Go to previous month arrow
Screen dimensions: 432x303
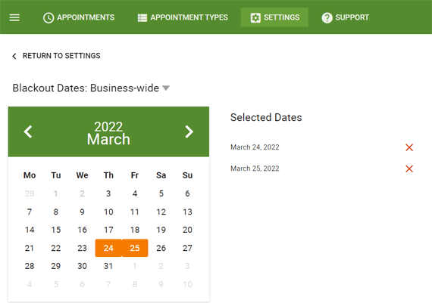[x=28, y=131]
